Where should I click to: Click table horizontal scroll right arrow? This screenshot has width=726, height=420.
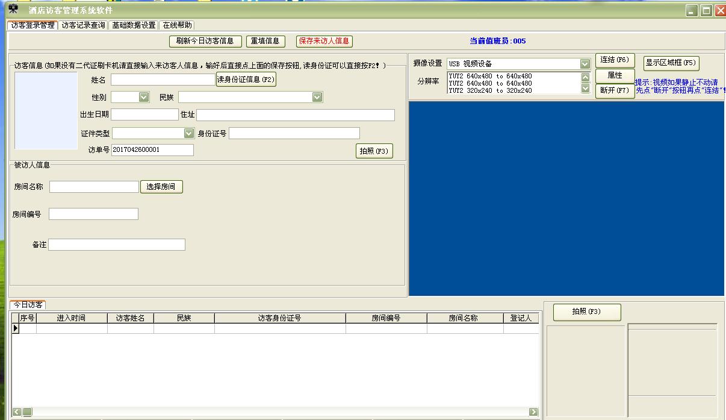pos(533,412)
